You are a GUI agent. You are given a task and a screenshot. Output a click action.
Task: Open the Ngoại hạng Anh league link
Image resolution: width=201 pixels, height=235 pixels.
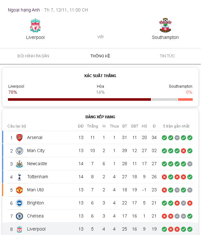[x=24, y=10]
